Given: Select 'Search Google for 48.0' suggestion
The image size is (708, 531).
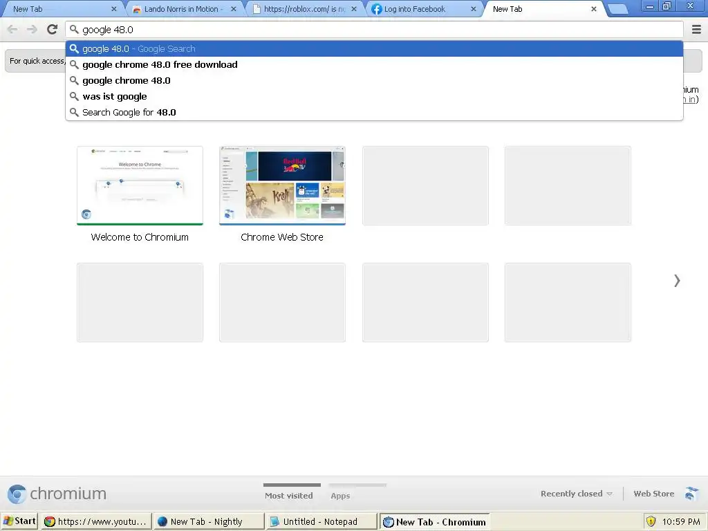Looking at the screenshot, I should point(374,113).
